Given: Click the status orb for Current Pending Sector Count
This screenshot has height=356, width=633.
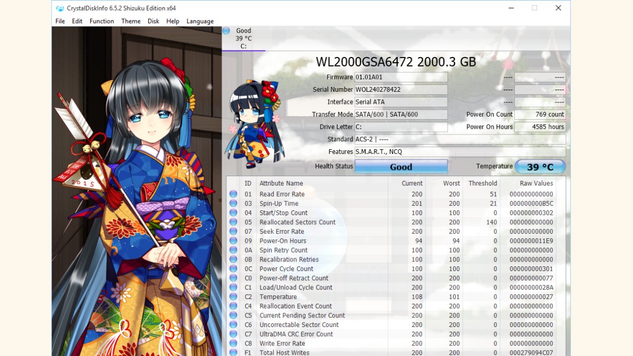Looking at the screenshot, I should (233, 315).
